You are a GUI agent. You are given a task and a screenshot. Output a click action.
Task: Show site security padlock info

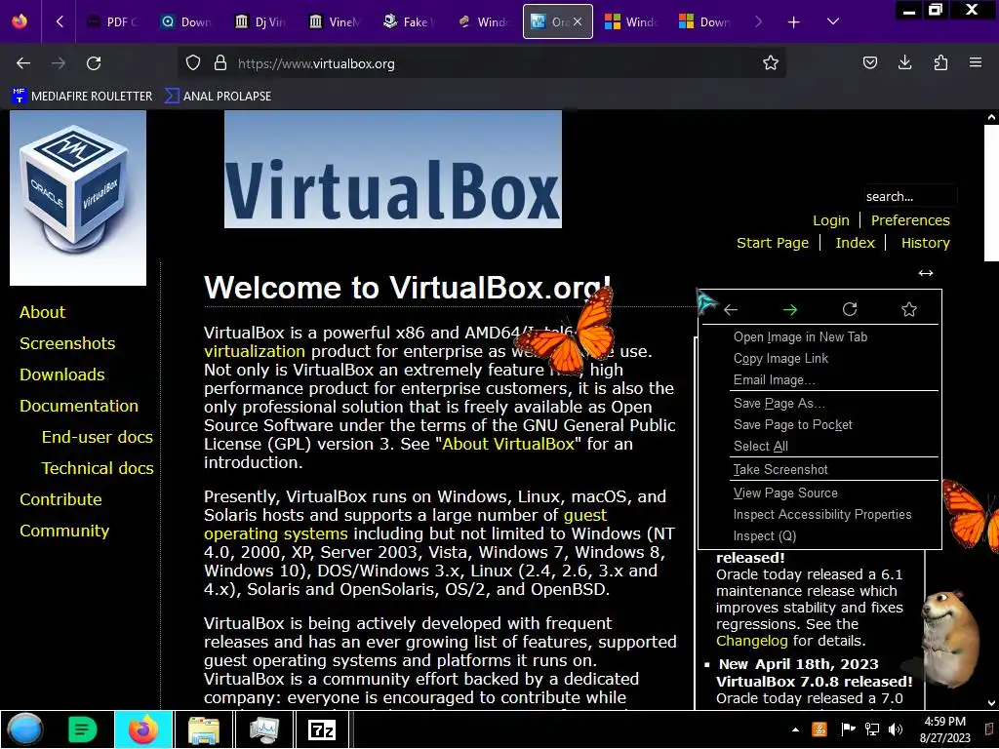pyautogui.click(x=220, y=63)
